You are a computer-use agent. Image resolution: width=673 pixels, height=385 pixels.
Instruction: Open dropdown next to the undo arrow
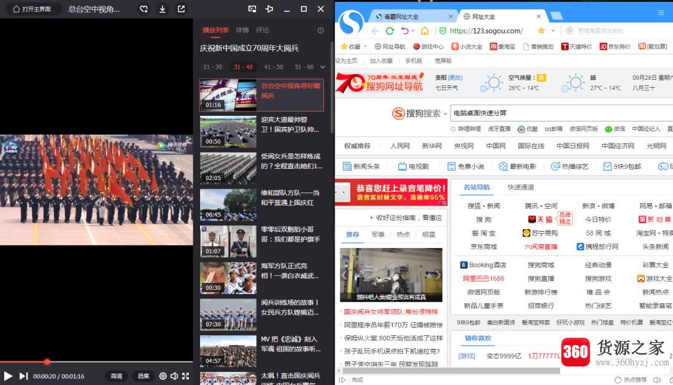413,31
